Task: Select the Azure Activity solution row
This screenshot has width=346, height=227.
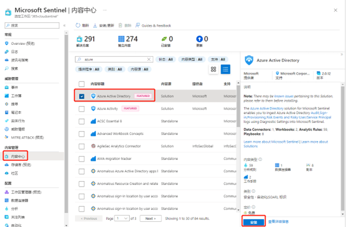Action: [x=156, y=109]
